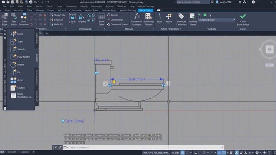This screenshot has width=276, height=155.
Task: Expand the Dimensional panel dialog launcher
Action: point(104,29)
